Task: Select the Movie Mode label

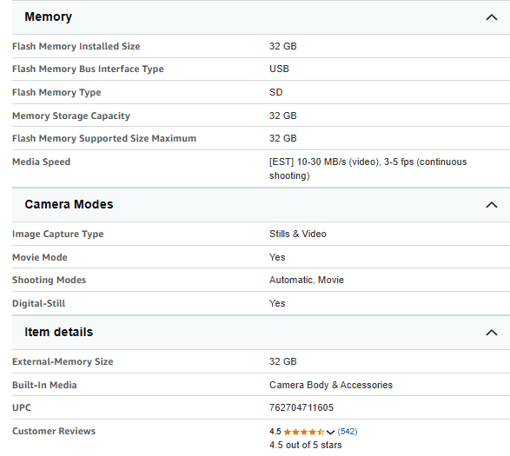Action: click(x=40, y=257)
